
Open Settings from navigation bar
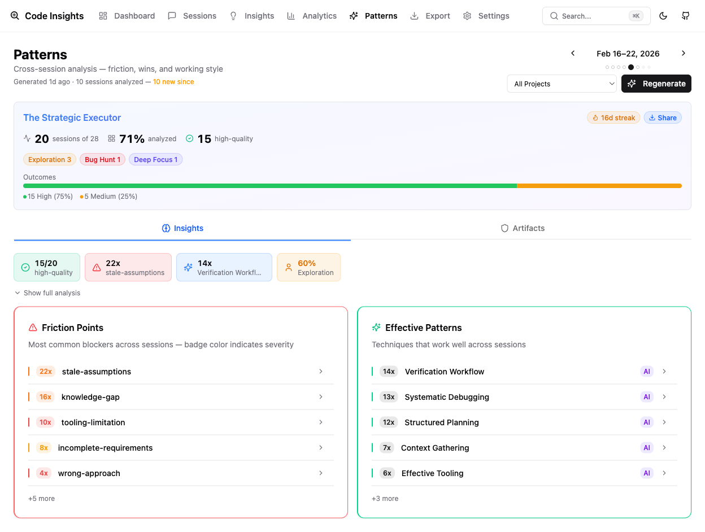[x=486, y=16]
